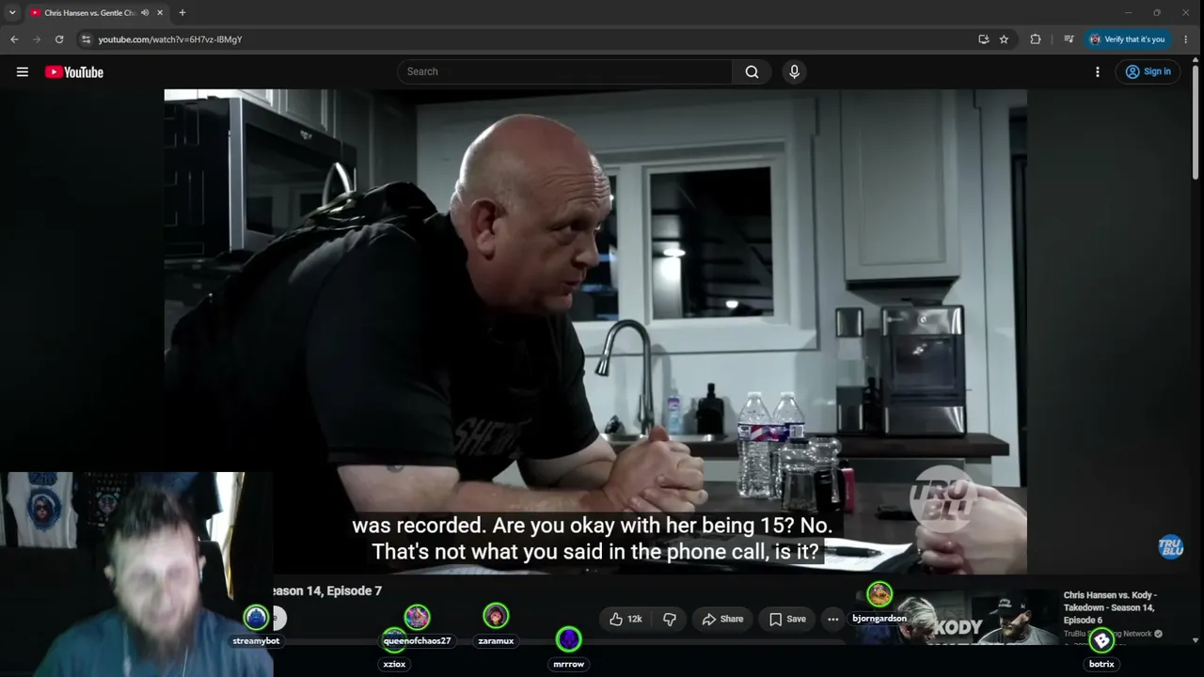The width and height of the screenshot is (1204, 677).
Task: Click the subtitle text on video
Action: 594,539
